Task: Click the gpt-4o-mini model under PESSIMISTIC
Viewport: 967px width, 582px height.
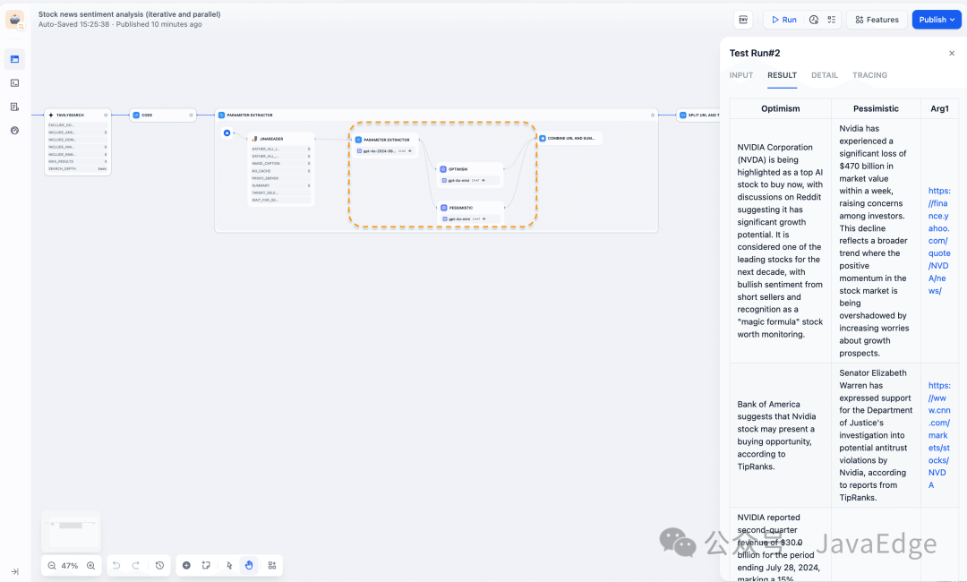Action: tap(470, 218)
